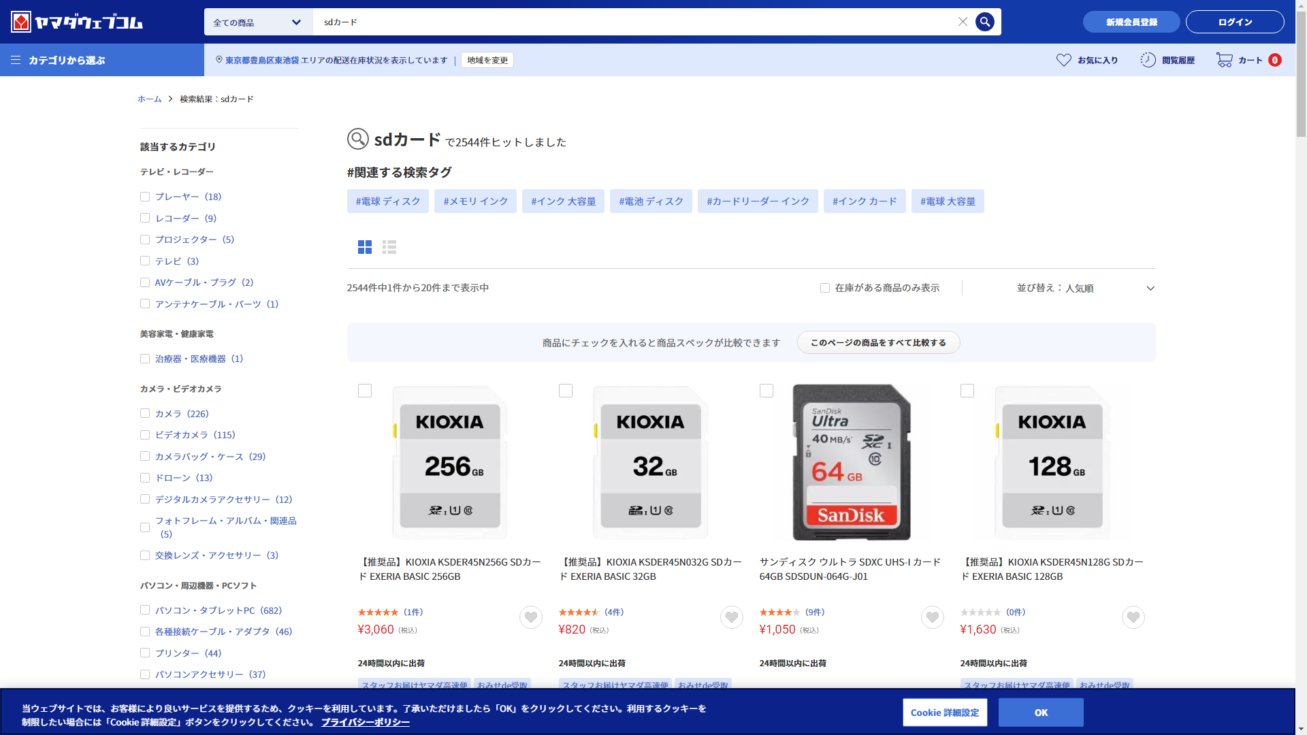Switch to list view layout icon
This screenshot has width=1307, height=735.
[389, 247]
